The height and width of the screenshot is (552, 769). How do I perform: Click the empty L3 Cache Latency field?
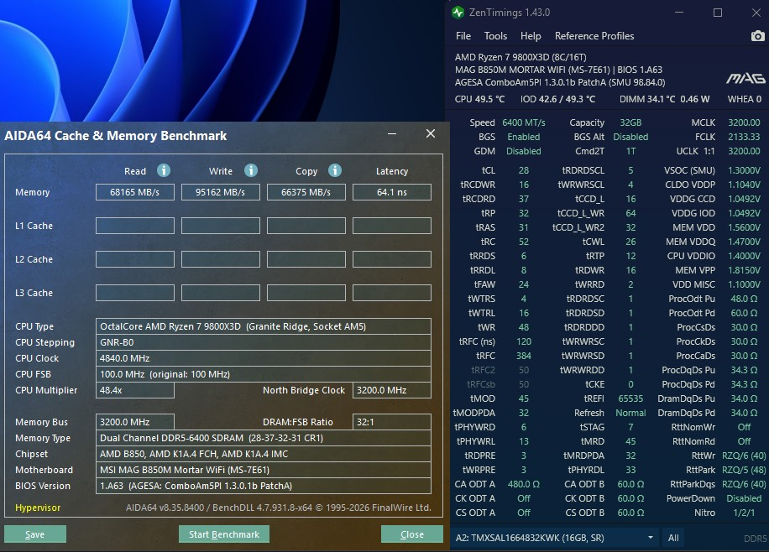[x=392, y=293]
